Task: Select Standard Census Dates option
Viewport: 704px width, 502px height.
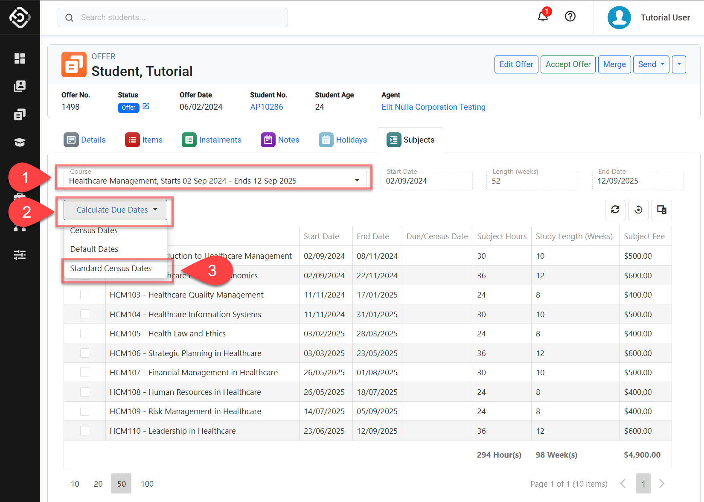Action: pyautogui.click(x=115, y=268)
